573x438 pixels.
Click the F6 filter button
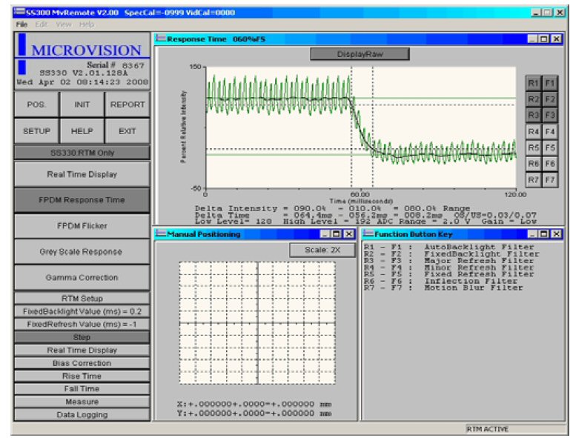click(x=550, y=164)
